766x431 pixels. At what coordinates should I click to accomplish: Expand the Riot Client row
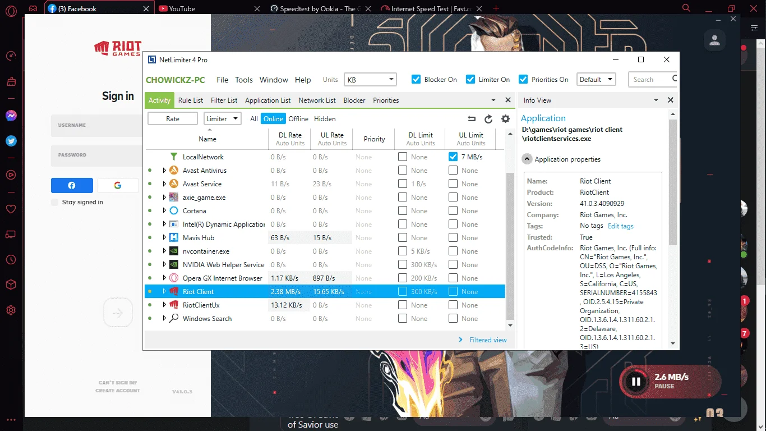click(164, 292)
